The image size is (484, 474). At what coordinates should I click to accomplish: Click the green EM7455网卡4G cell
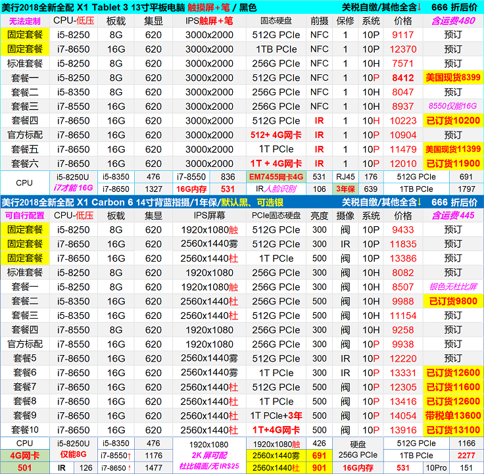276,177
